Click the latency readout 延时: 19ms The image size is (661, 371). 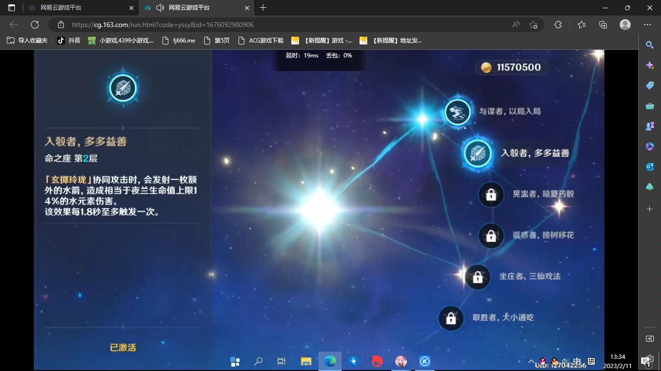click(302, 56)
